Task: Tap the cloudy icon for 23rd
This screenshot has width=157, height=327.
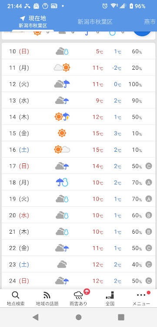Action: (62, 265)
